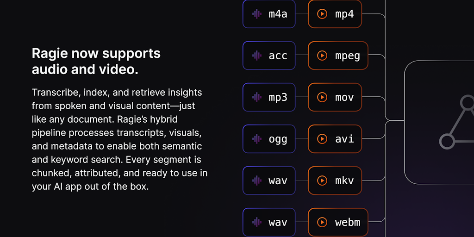This screenshot has height=237, width=474.
Task: Select the mov format label
Action: [x=344, y=97]
